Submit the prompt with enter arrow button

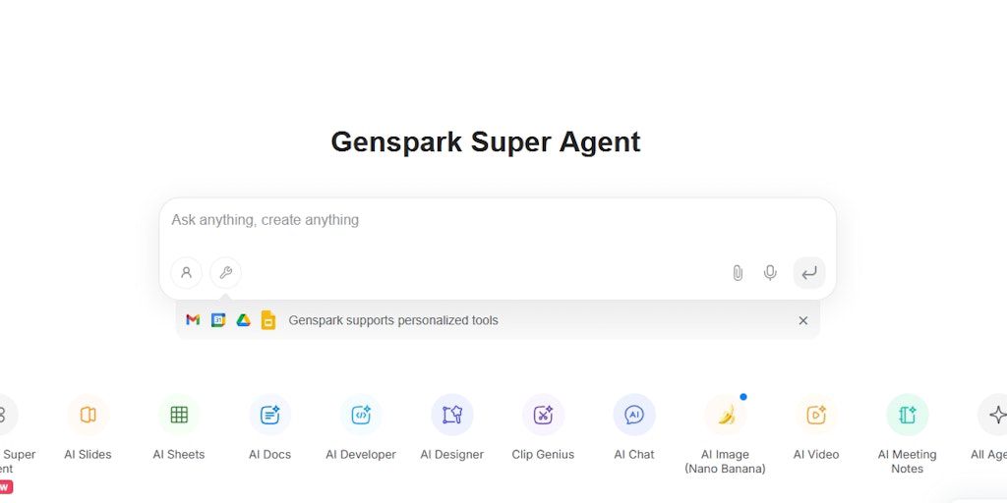click(x=809, y=273)
